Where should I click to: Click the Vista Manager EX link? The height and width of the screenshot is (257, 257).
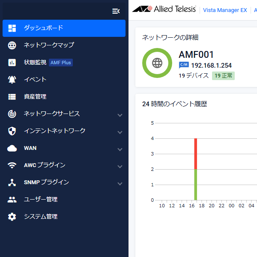(225, 10)
